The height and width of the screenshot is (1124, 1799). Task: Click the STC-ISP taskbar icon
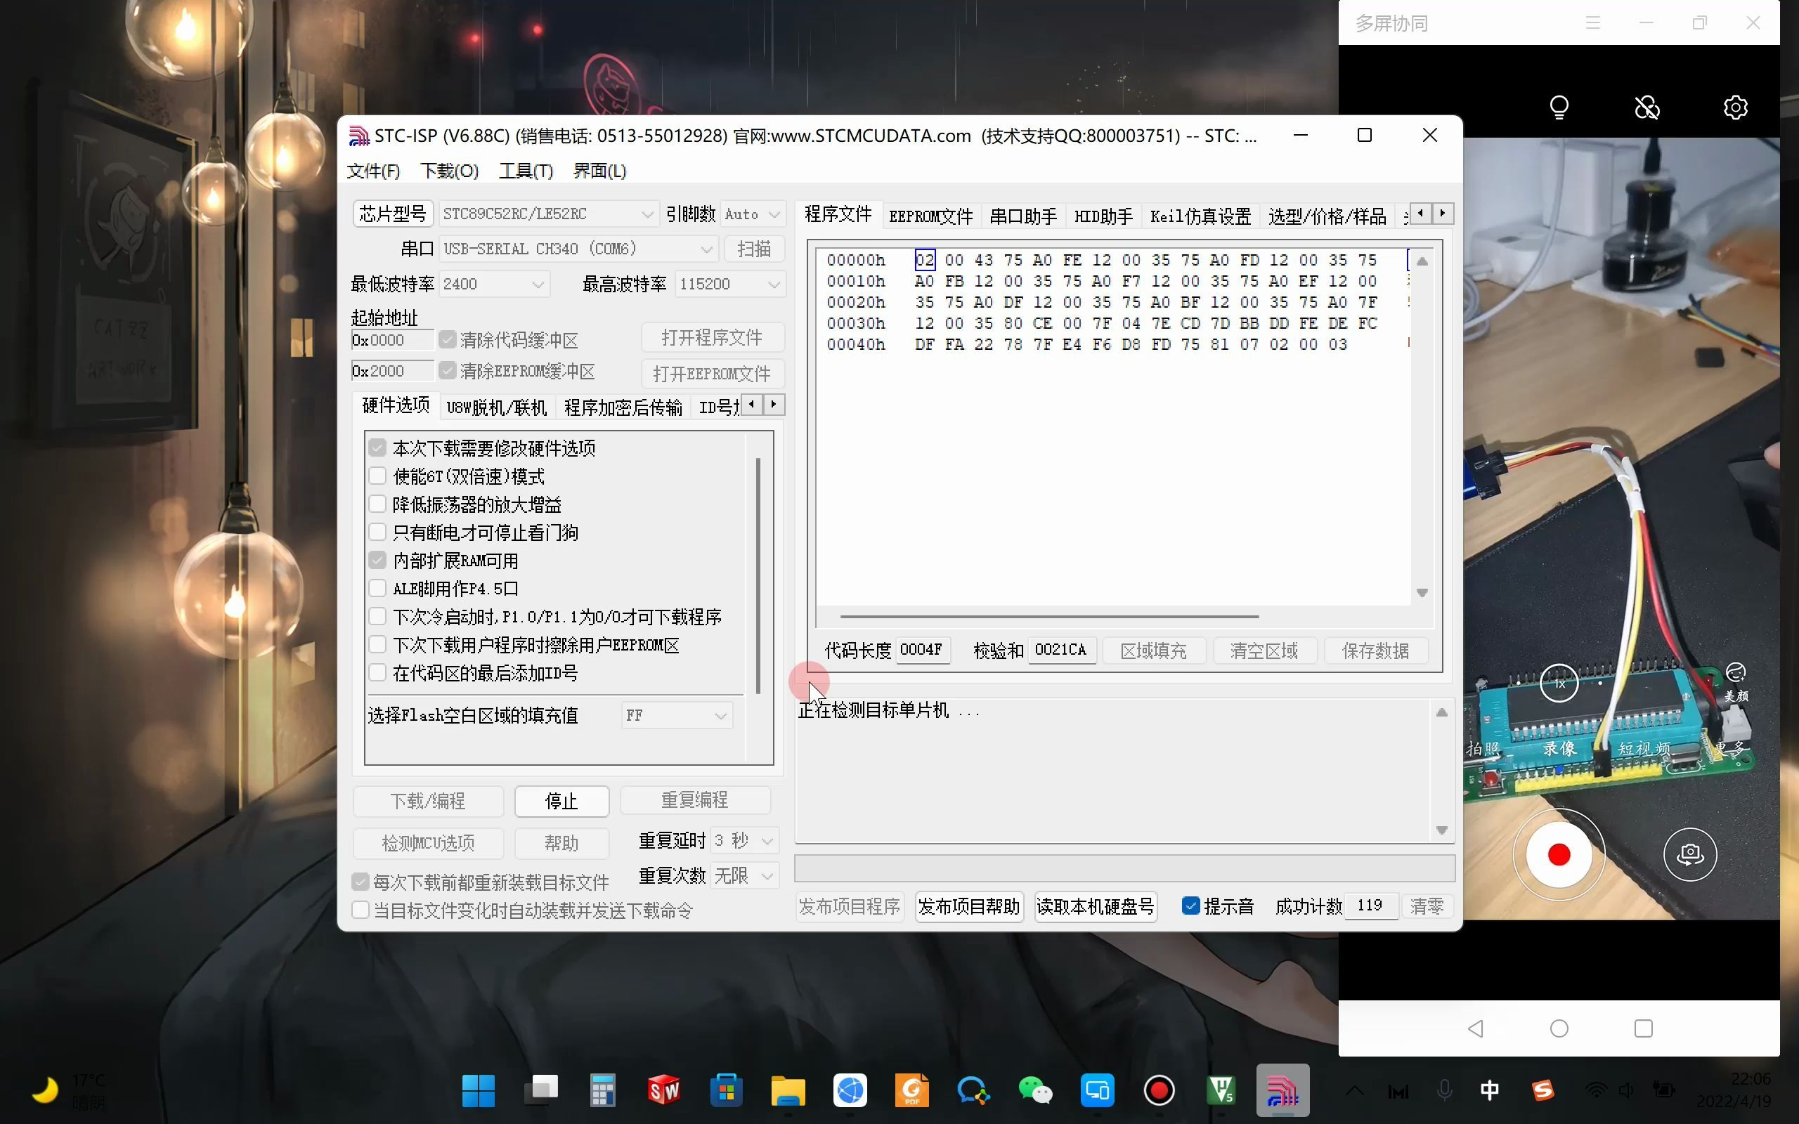pos(1282,1090)
